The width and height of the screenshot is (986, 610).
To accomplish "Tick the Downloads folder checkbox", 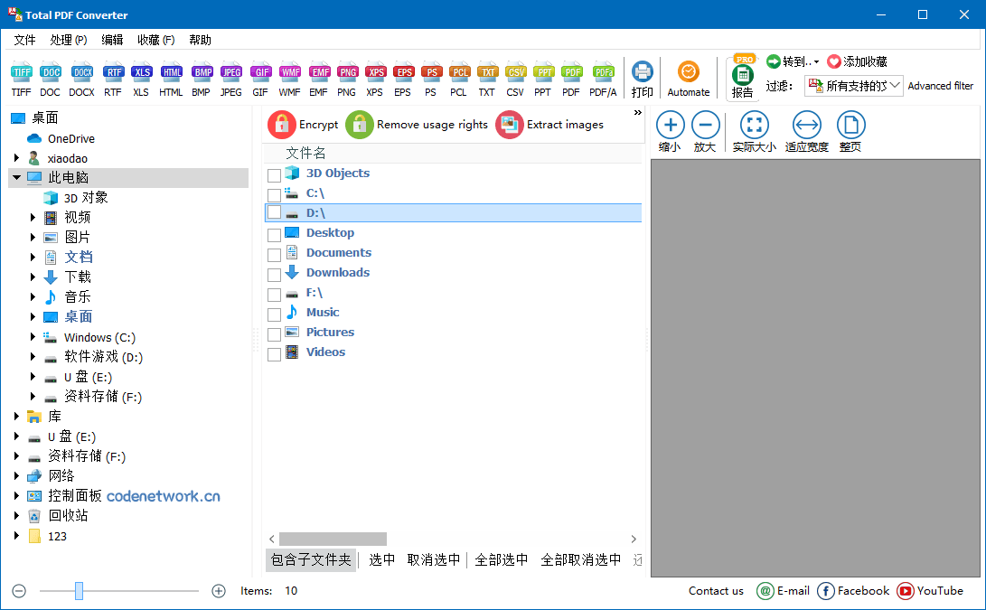I will [x=275, y=274].
